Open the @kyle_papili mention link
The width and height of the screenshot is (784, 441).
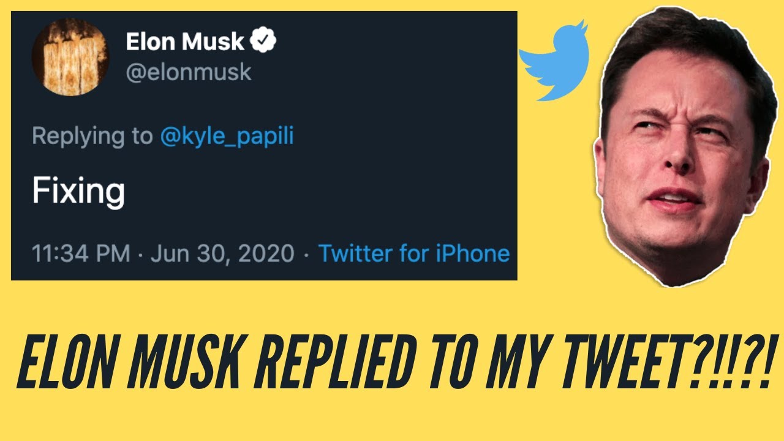227,136
